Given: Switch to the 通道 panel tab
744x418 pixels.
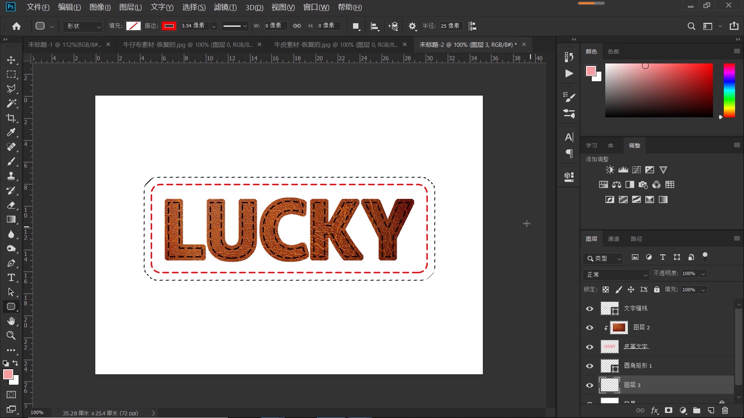Looking at the screenshot, I should [613, 239].
